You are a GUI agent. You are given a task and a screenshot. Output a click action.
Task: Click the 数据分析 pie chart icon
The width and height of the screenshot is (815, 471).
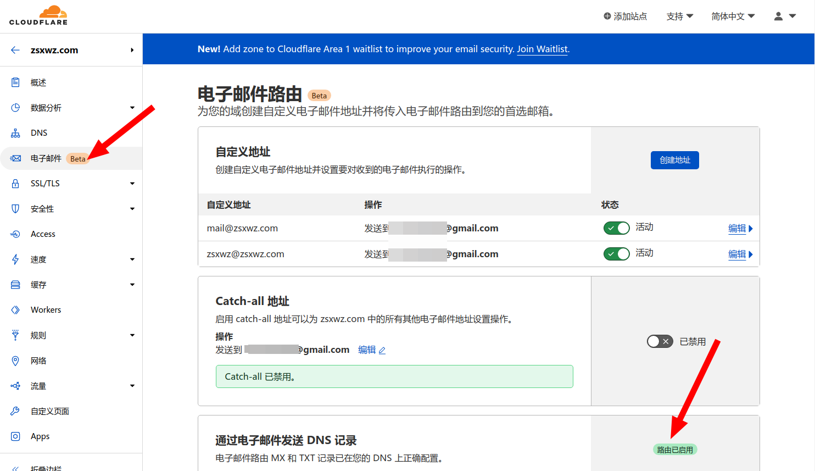pyautogui.click(x=15, y=108)
